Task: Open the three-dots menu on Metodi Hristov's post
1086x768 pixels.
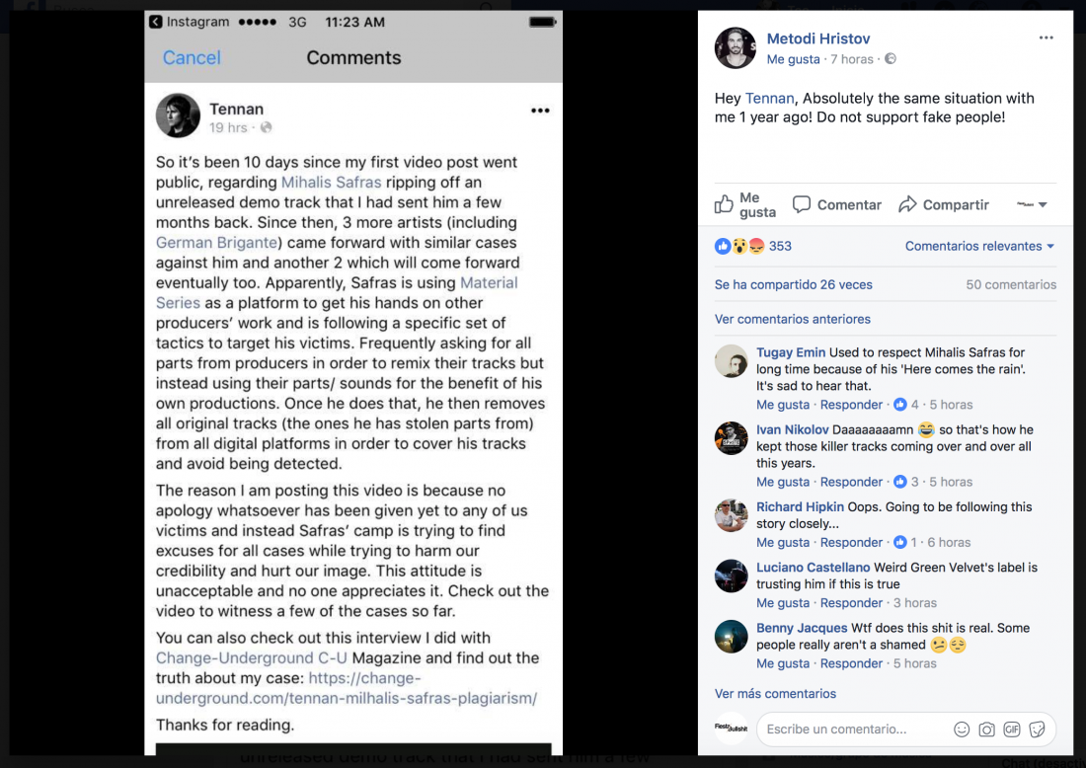Action: click(x=1047, y=38)
